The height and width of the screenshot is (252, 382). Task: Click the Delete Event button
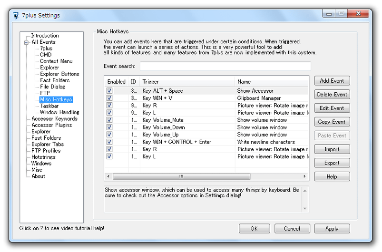click(332, 95)
